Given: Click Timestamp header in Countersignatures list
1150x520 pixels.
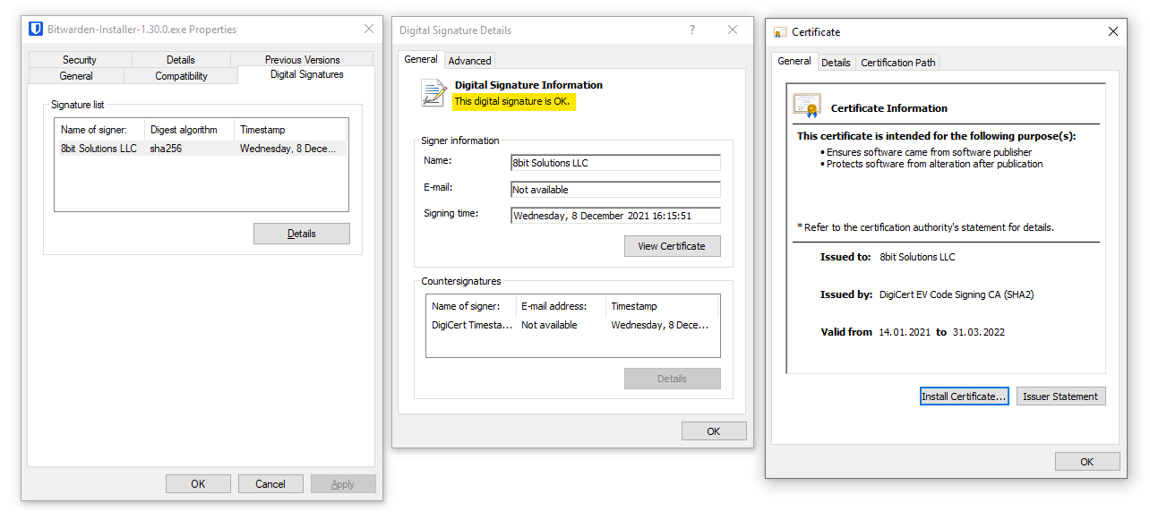Looking at the screenshot, I should point(662,306).
